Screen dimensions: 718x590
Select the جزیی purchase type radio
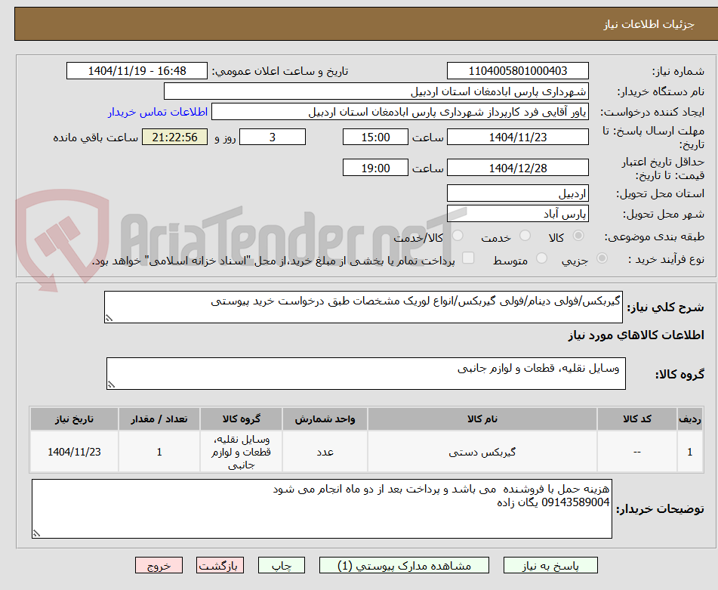tap(602, 258)
